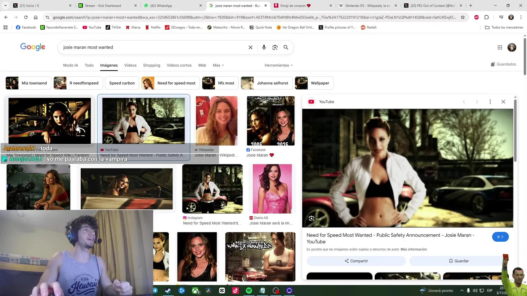Open the Facebook 2005-2025 comparison thumbnail

[x=270, y=121]
